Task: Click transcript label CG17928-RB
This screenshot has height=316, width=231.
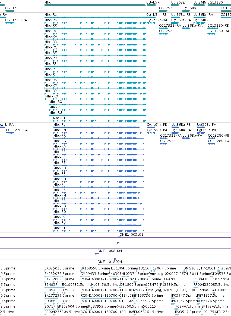Action: tap(170, 31)
